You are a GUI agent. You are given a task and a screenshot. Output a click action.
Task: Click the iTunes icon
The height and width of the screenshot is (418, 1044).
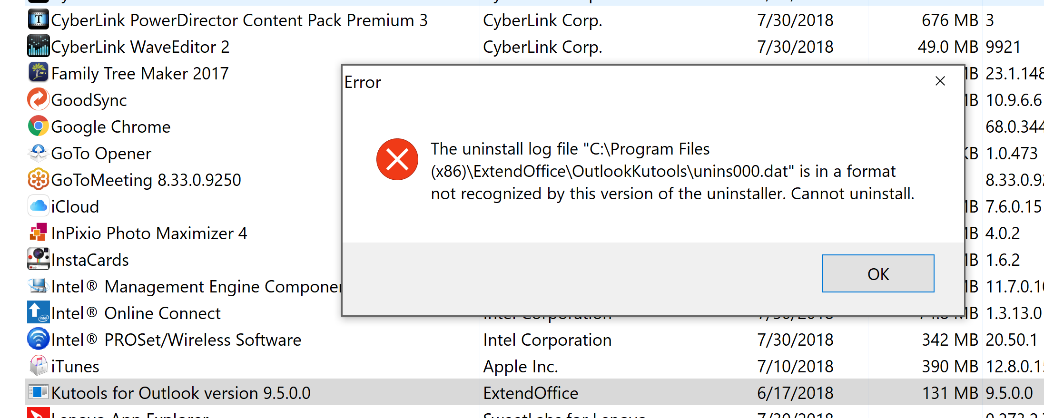click(38, 366)
